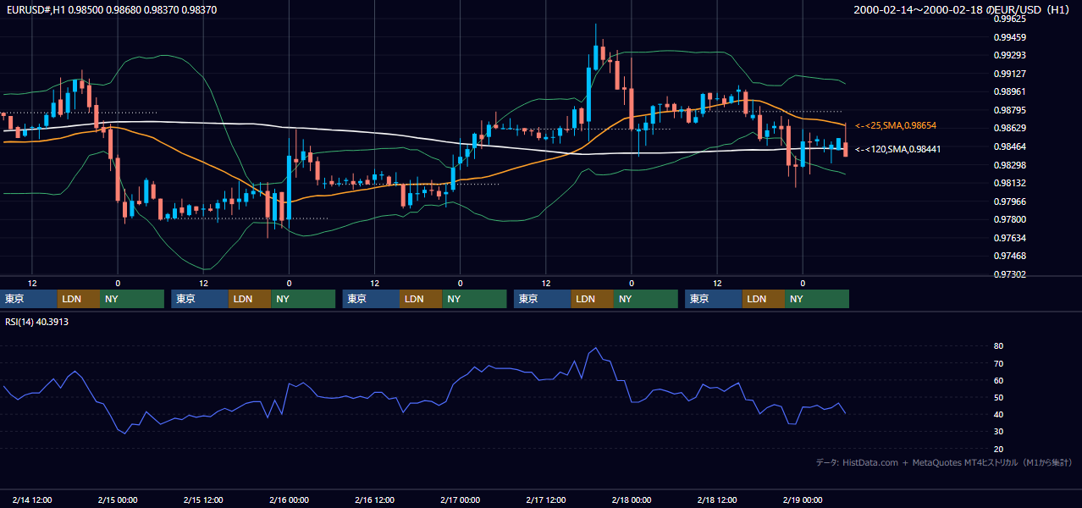
Task: Select the RSI 40 level label
Action: point(999,414)
